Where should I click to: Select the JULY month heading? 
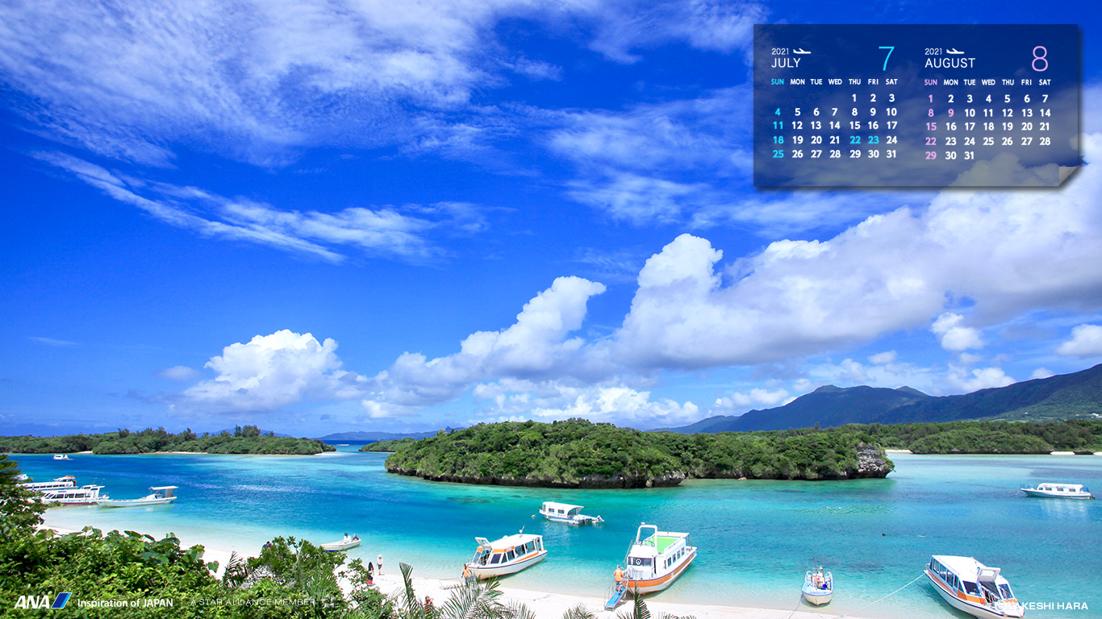point(786,63)
